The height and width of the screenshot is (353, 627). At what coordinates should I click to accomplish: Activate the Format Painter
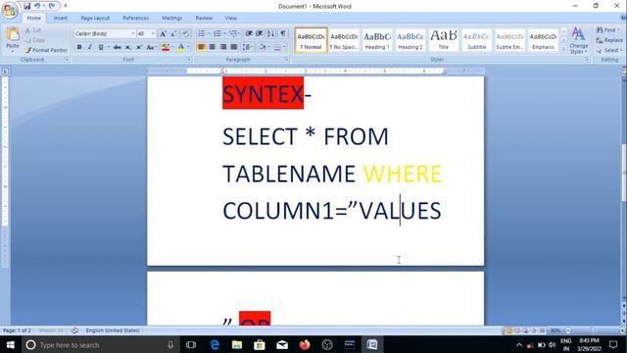pos(46,50)
